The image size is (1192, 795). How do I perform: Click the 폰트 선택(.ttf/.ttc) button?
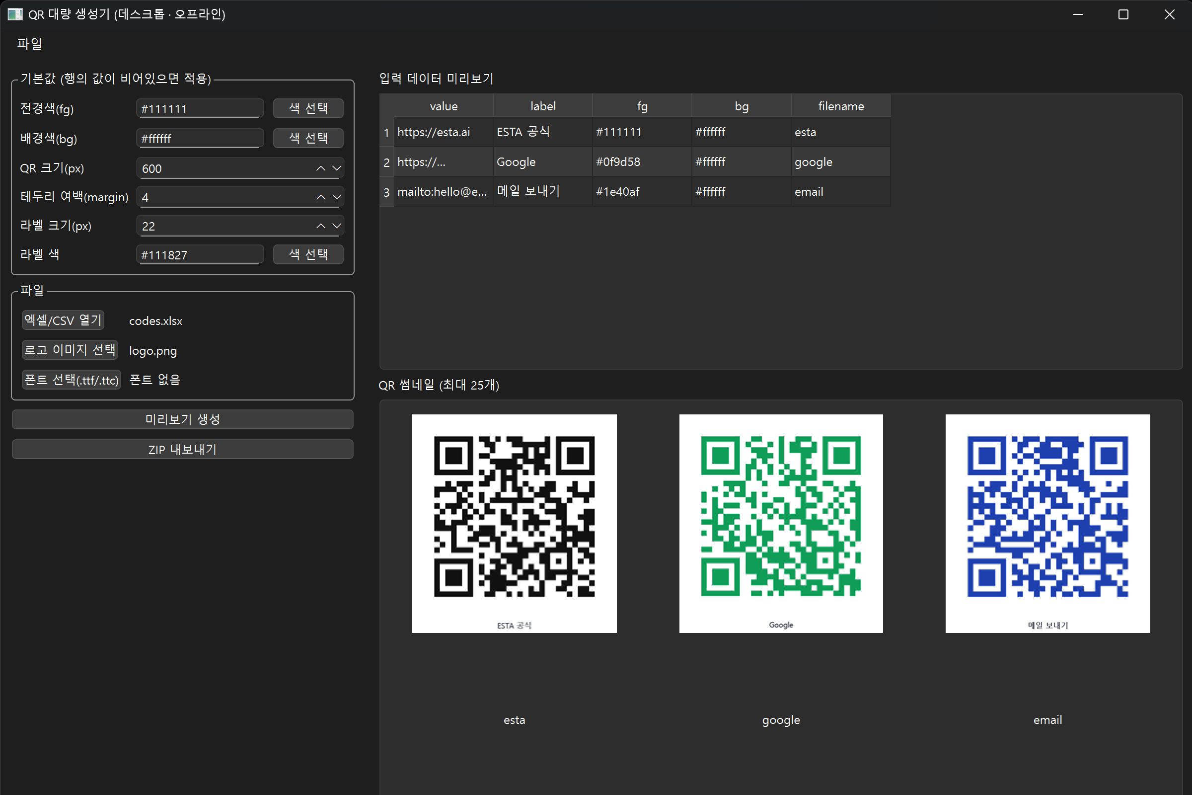point(72,380)
